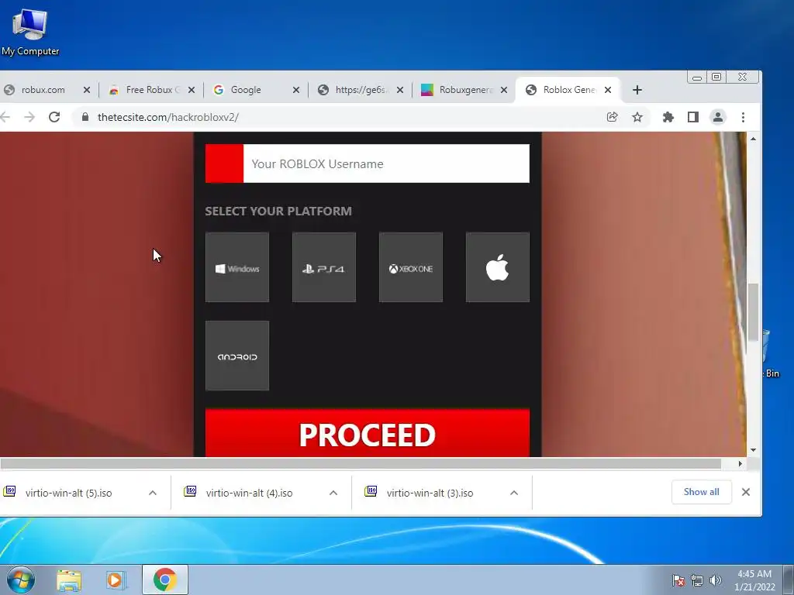Screen dimensions: 794x595
Task: Open the virtio-win-alt (5).iso download item
Action: 68,493
